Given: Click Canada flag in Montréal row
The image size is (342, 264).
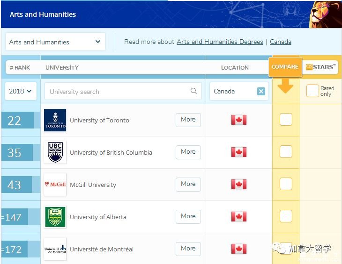Looking at the screenshot, I should click(239, 249).
